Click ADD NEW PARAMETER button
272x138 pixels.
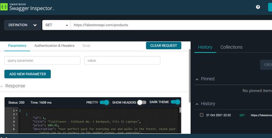coord(28,74)
